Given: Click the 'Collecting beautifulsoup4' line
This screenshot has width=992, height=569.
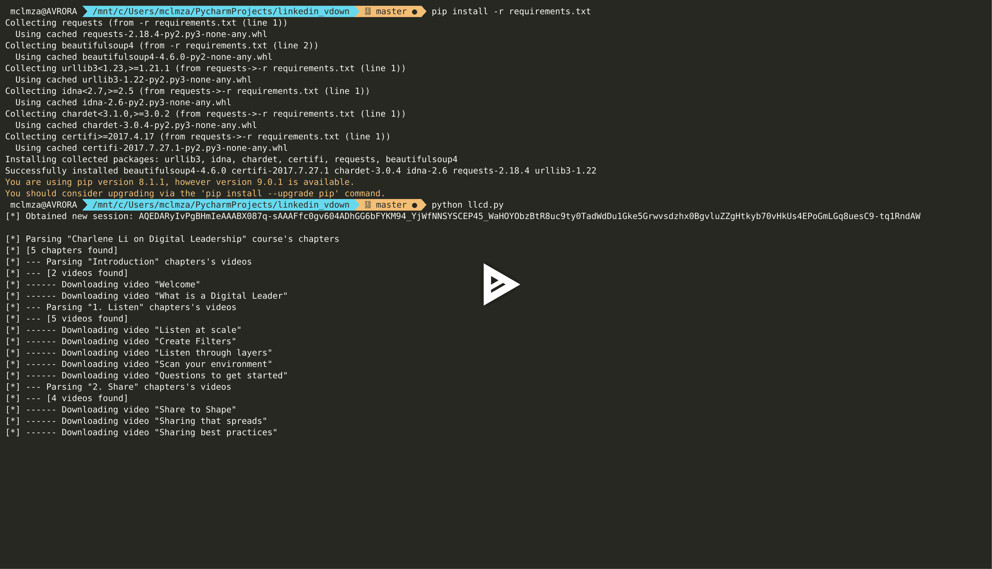Looking at the screenshot, I should (x=162, y=46).
